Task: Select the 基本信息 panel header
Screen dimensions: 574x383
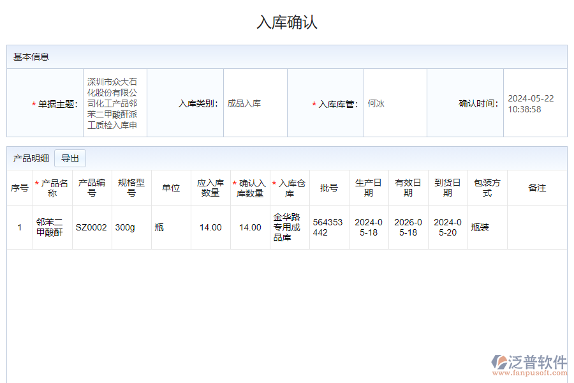Action: (x=26, y=56)
